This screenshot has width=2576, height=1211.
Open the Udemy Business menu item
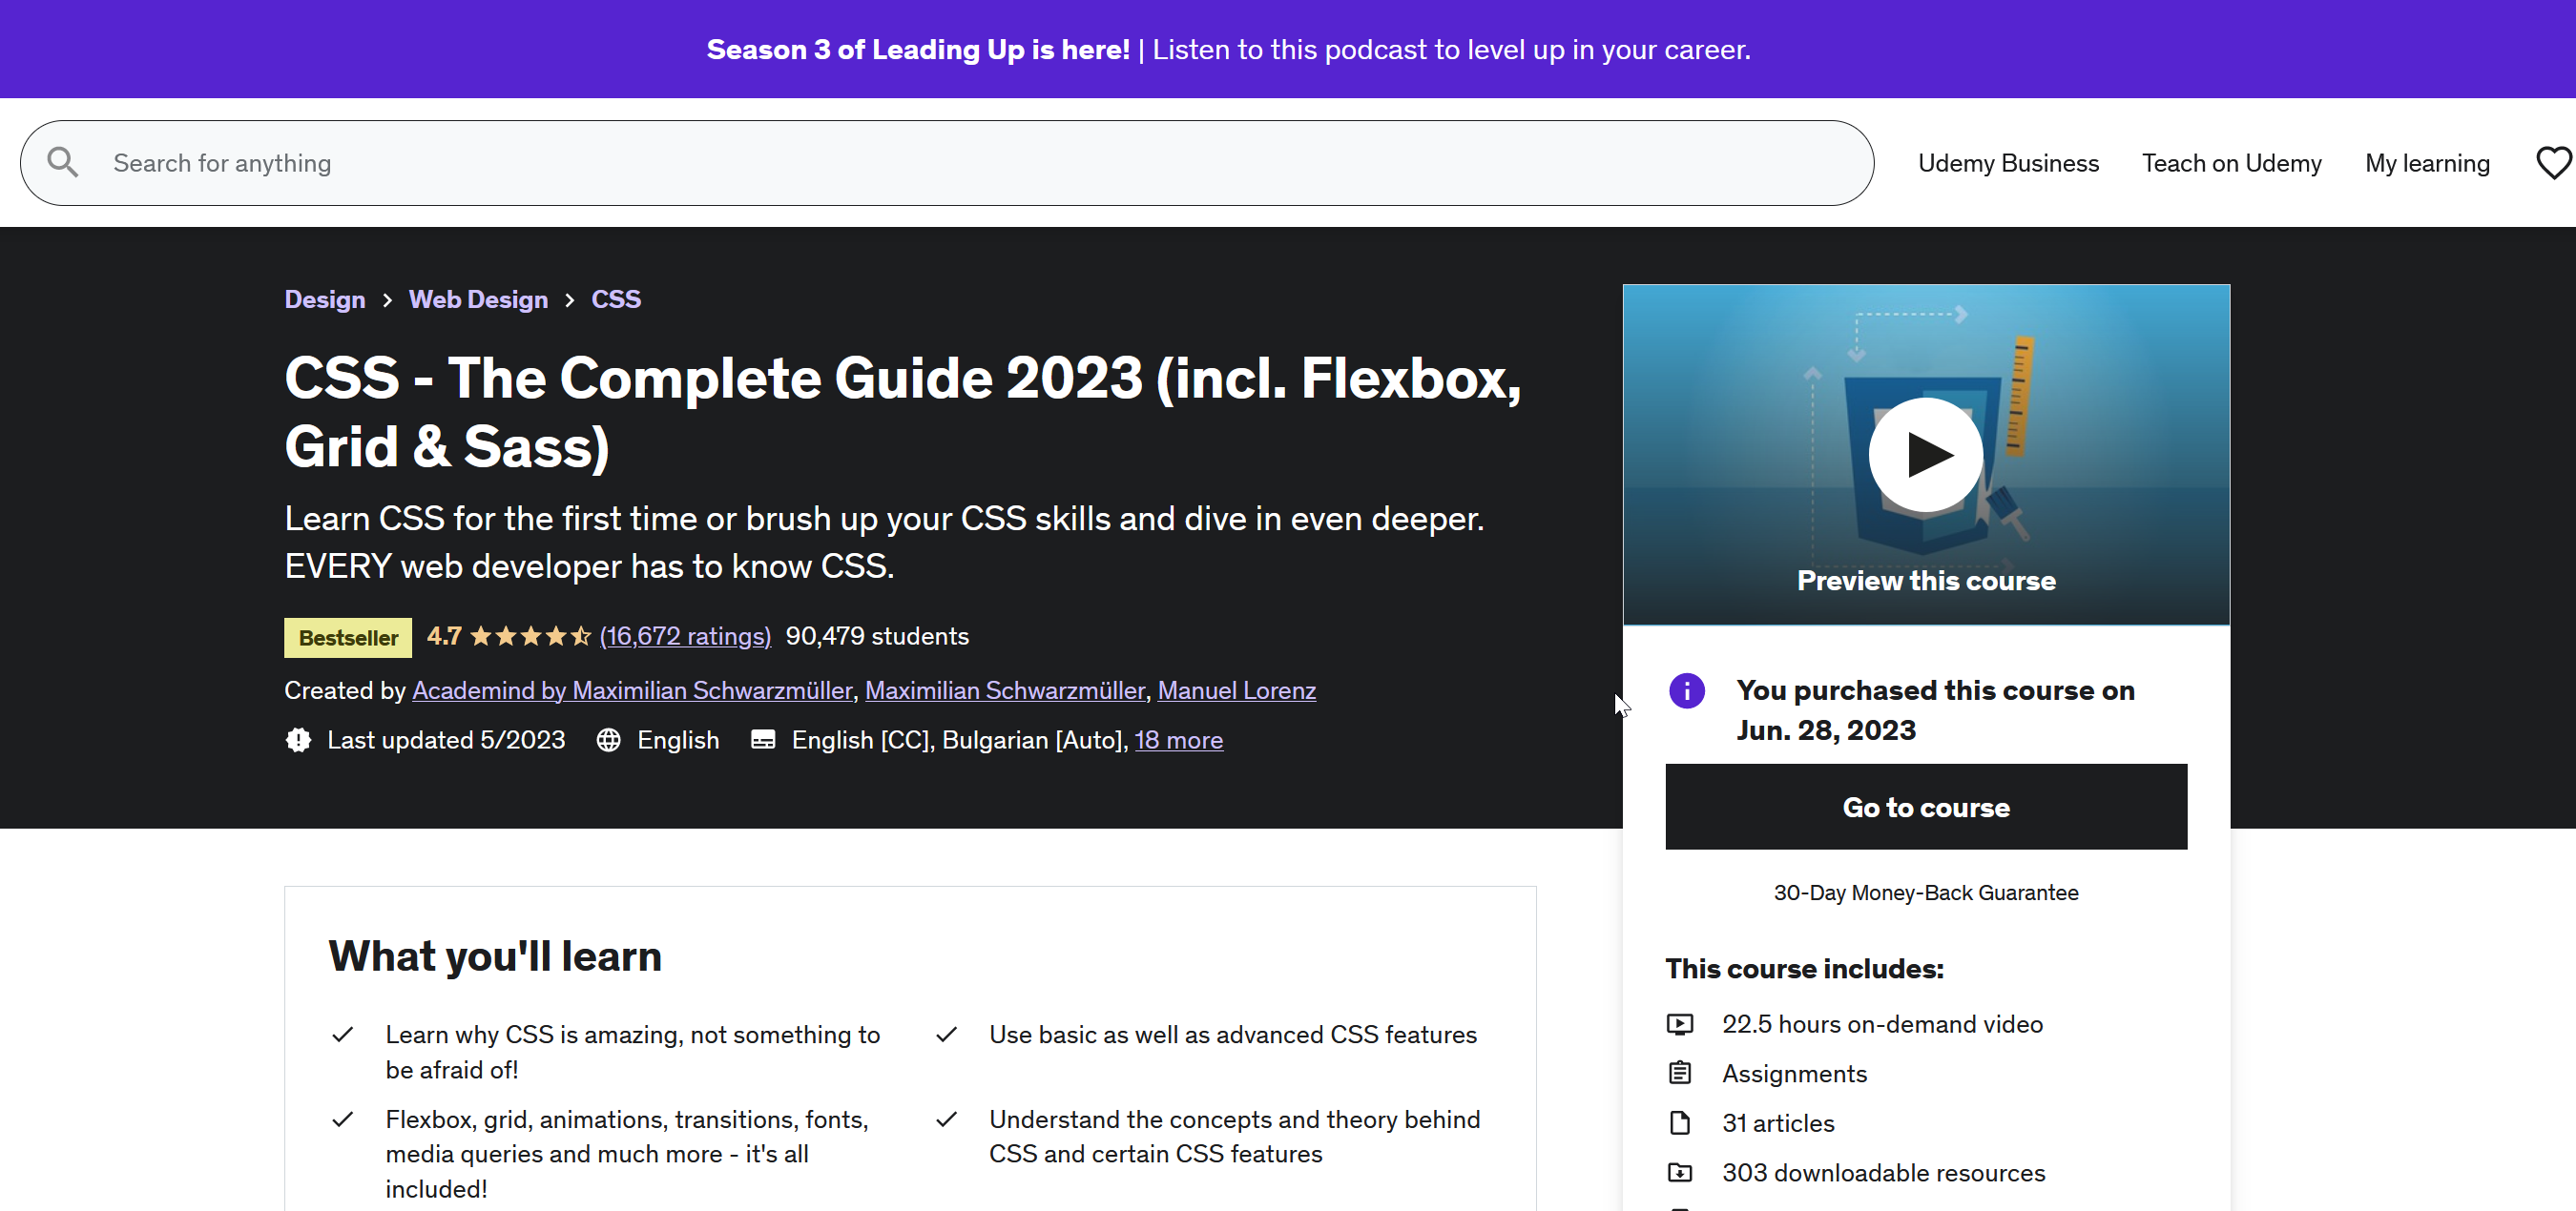click(2008, 163)
